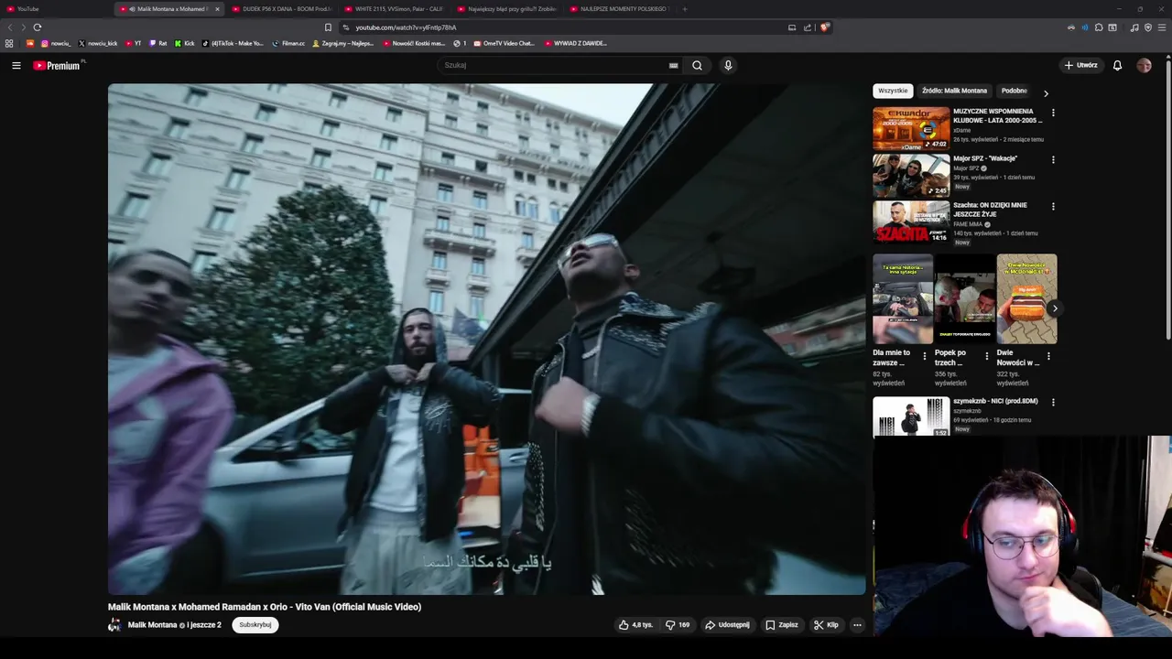This screenshot has width=1172, height=659.
Task: Open the browser VPN shield icon
Action: click(1148, 27)
